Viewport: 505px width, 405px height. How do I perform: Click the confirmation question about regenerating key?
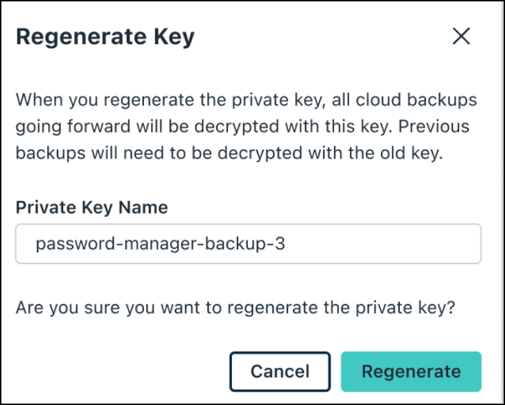235,307
